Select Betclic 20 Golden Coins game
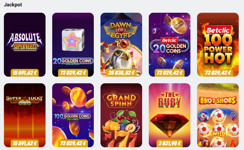The image size is (244, 150). pos(170,45)
